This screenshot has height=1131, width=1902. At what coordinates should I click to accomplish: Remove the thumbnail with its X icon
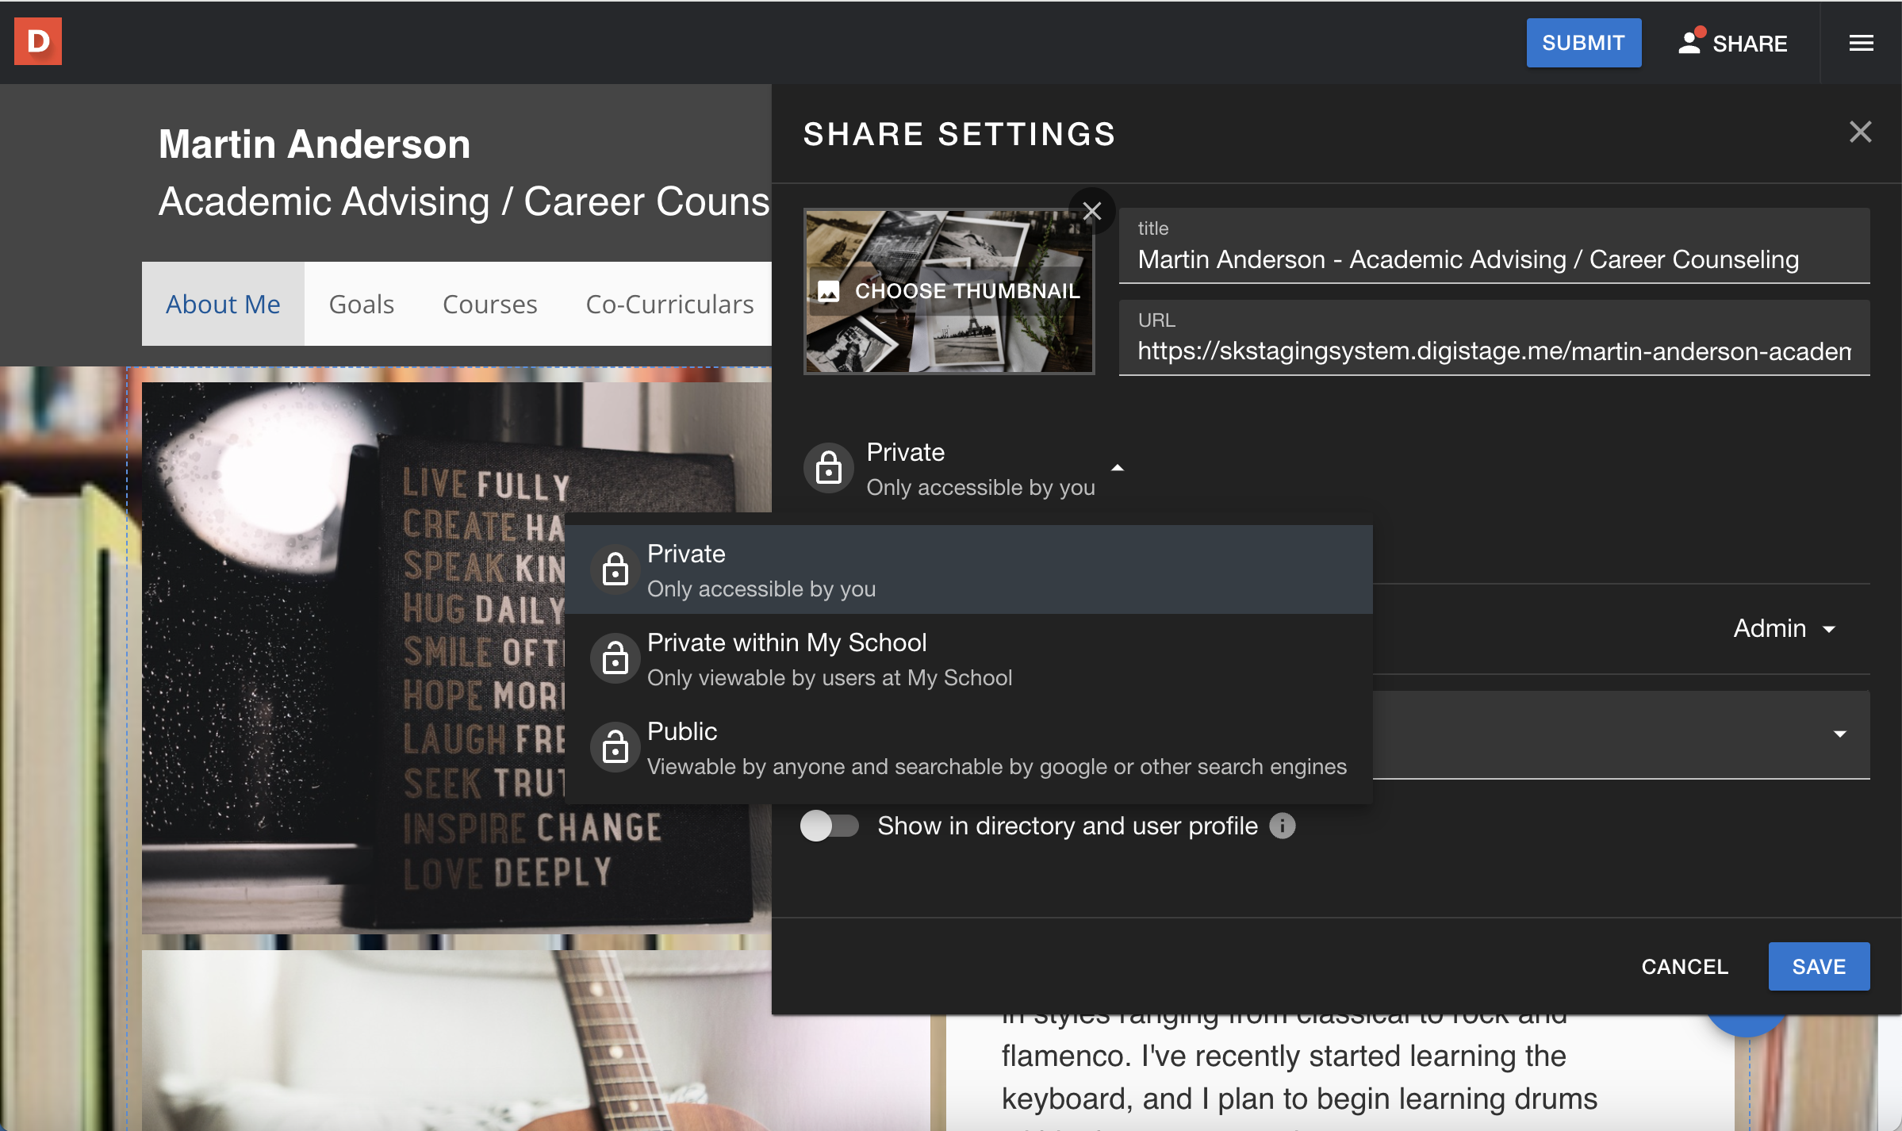(x=1091, y=211)
